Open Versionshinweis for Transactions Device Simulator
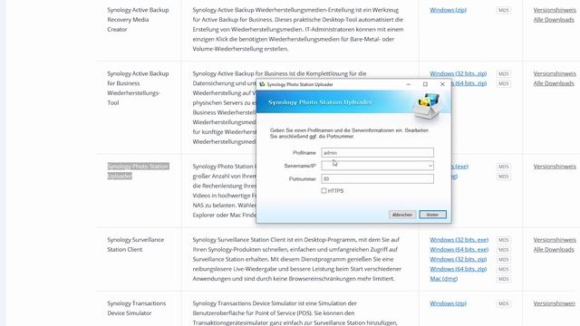This screenshot has height=326, width=580. click(x=555, y=303)
